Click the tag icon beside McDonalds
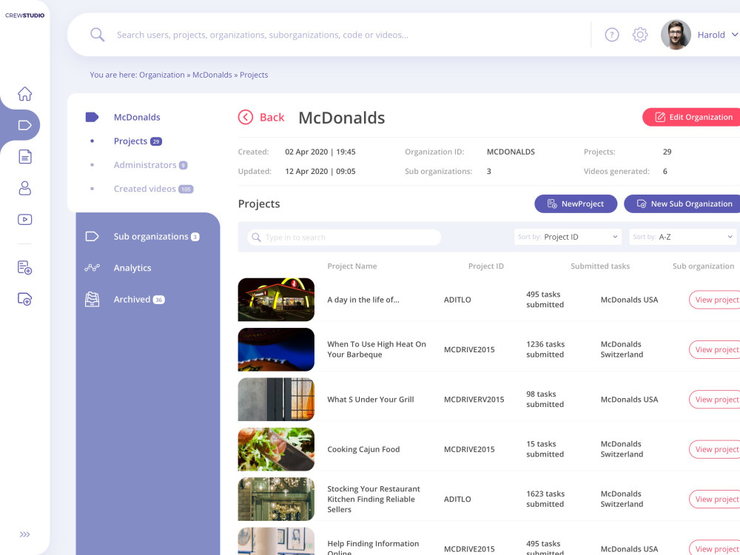This screenshot has height=555, width=740. click(x=92, y=117)
